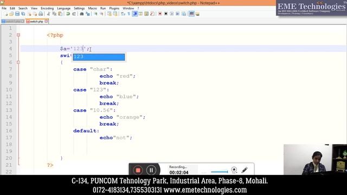The image size is (347, 195).
Task: Open the Settings menu
Action: (79, 8)
